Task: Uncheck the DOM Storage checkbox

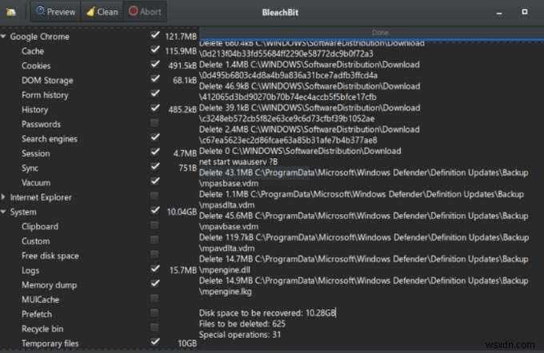Action: (x=154, y=78)
